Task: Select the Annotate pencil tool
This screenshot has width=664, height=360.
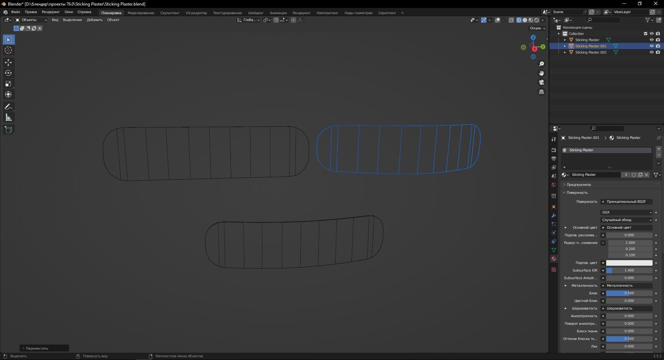Action: tap(9, 107)
